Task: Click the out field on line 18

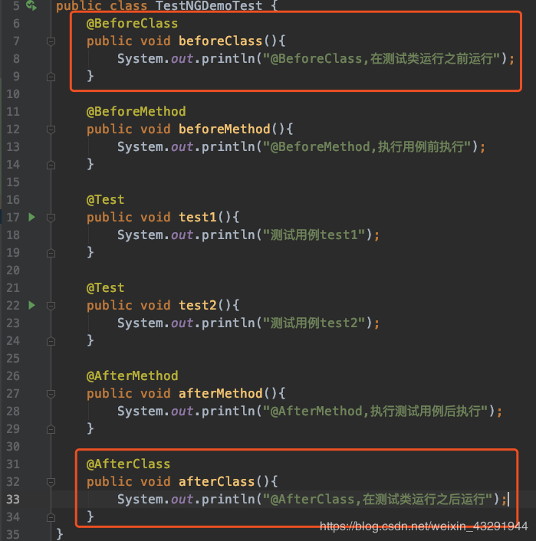Action: (x=182, y=235)
